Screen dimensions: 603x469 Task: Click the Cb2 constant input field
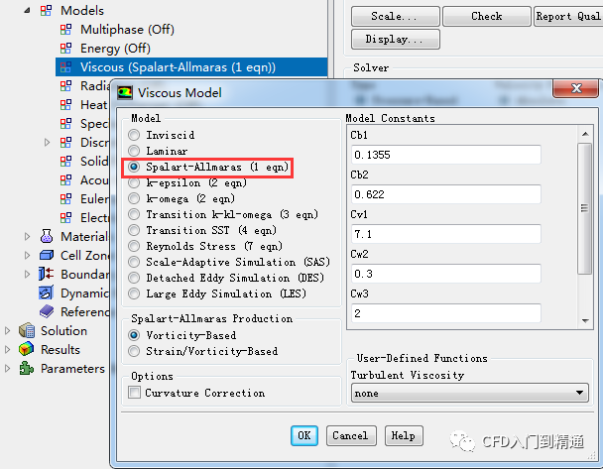point(445,194)
